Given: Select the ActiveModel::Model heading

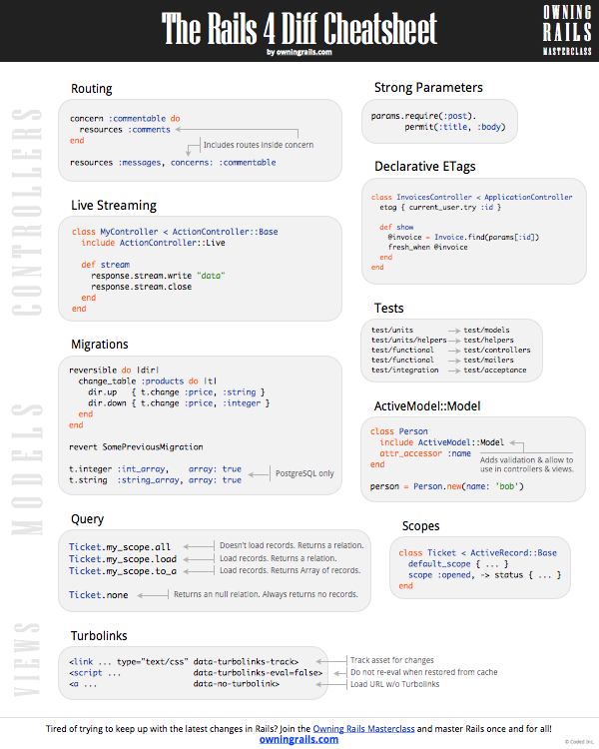Looking at the screenshot, I should click(x=427, y=406).
